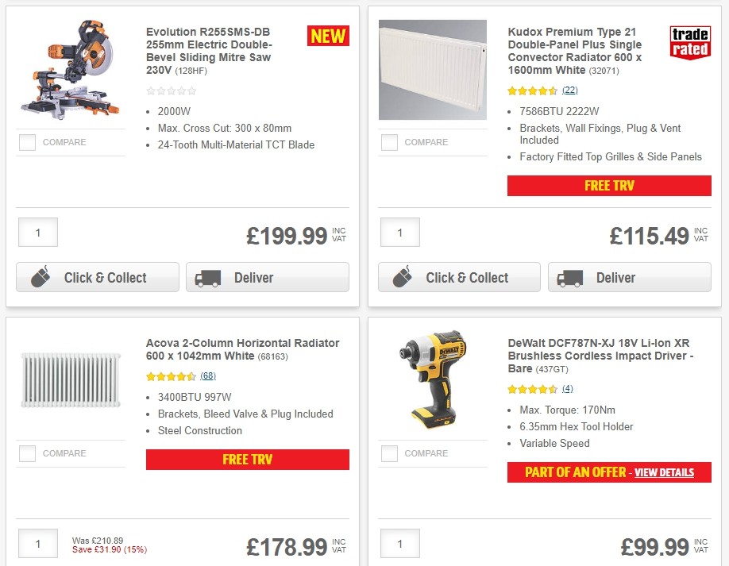Click the FREE TRV banner on the Acova radiator

click(247, 459)
